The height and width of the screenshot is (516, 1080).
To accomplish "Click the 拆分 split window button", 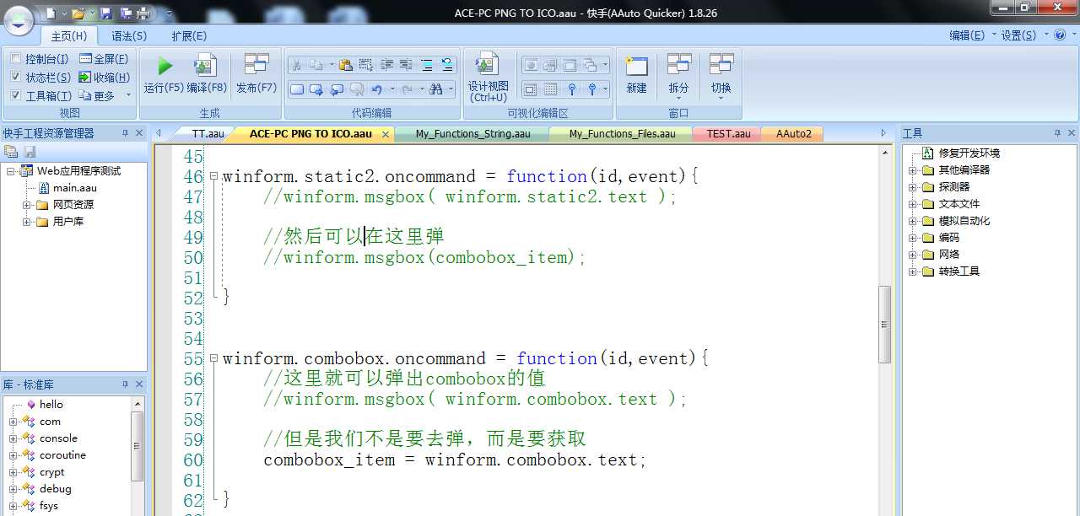I will pos(678,76).
